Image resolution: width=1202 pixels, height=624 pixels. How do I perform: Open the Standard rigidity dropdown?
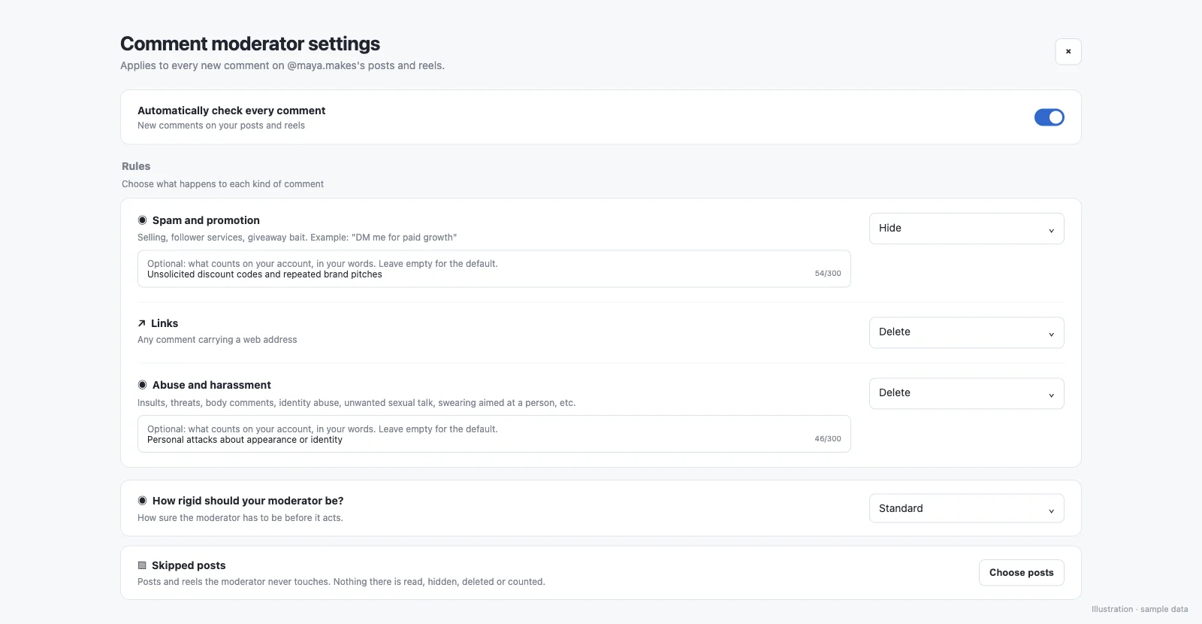click(x=967, y=508)
